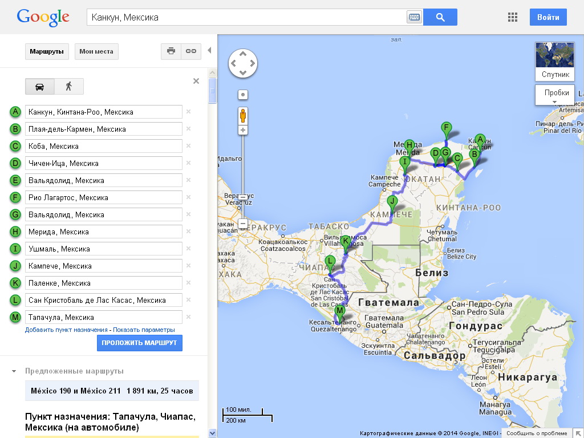This screenshot has width=584, height=438.
Task: Zoom out with the minus button
Action: pyautogui.click(x=243, y=224)
